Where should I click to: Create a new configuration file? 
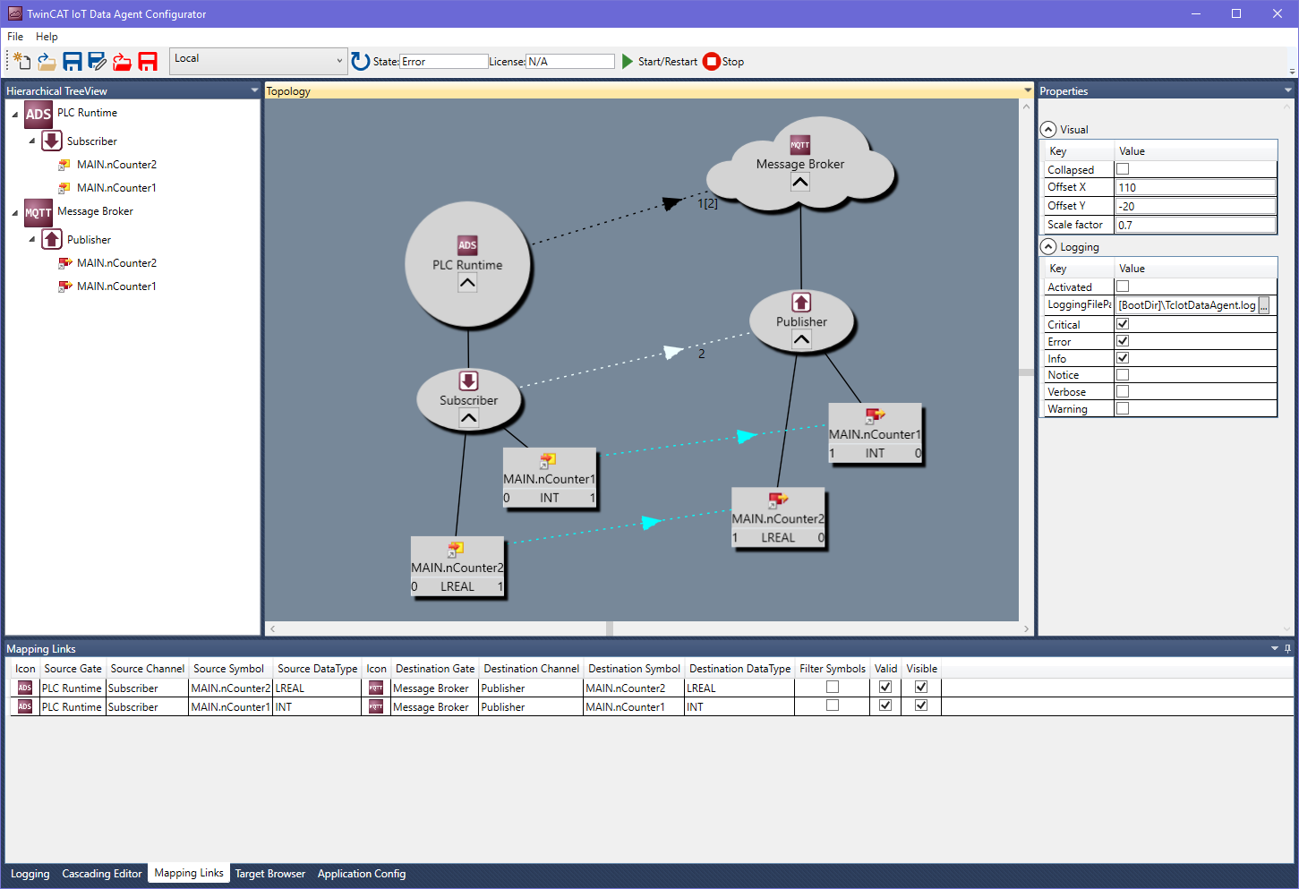point(22,61)
